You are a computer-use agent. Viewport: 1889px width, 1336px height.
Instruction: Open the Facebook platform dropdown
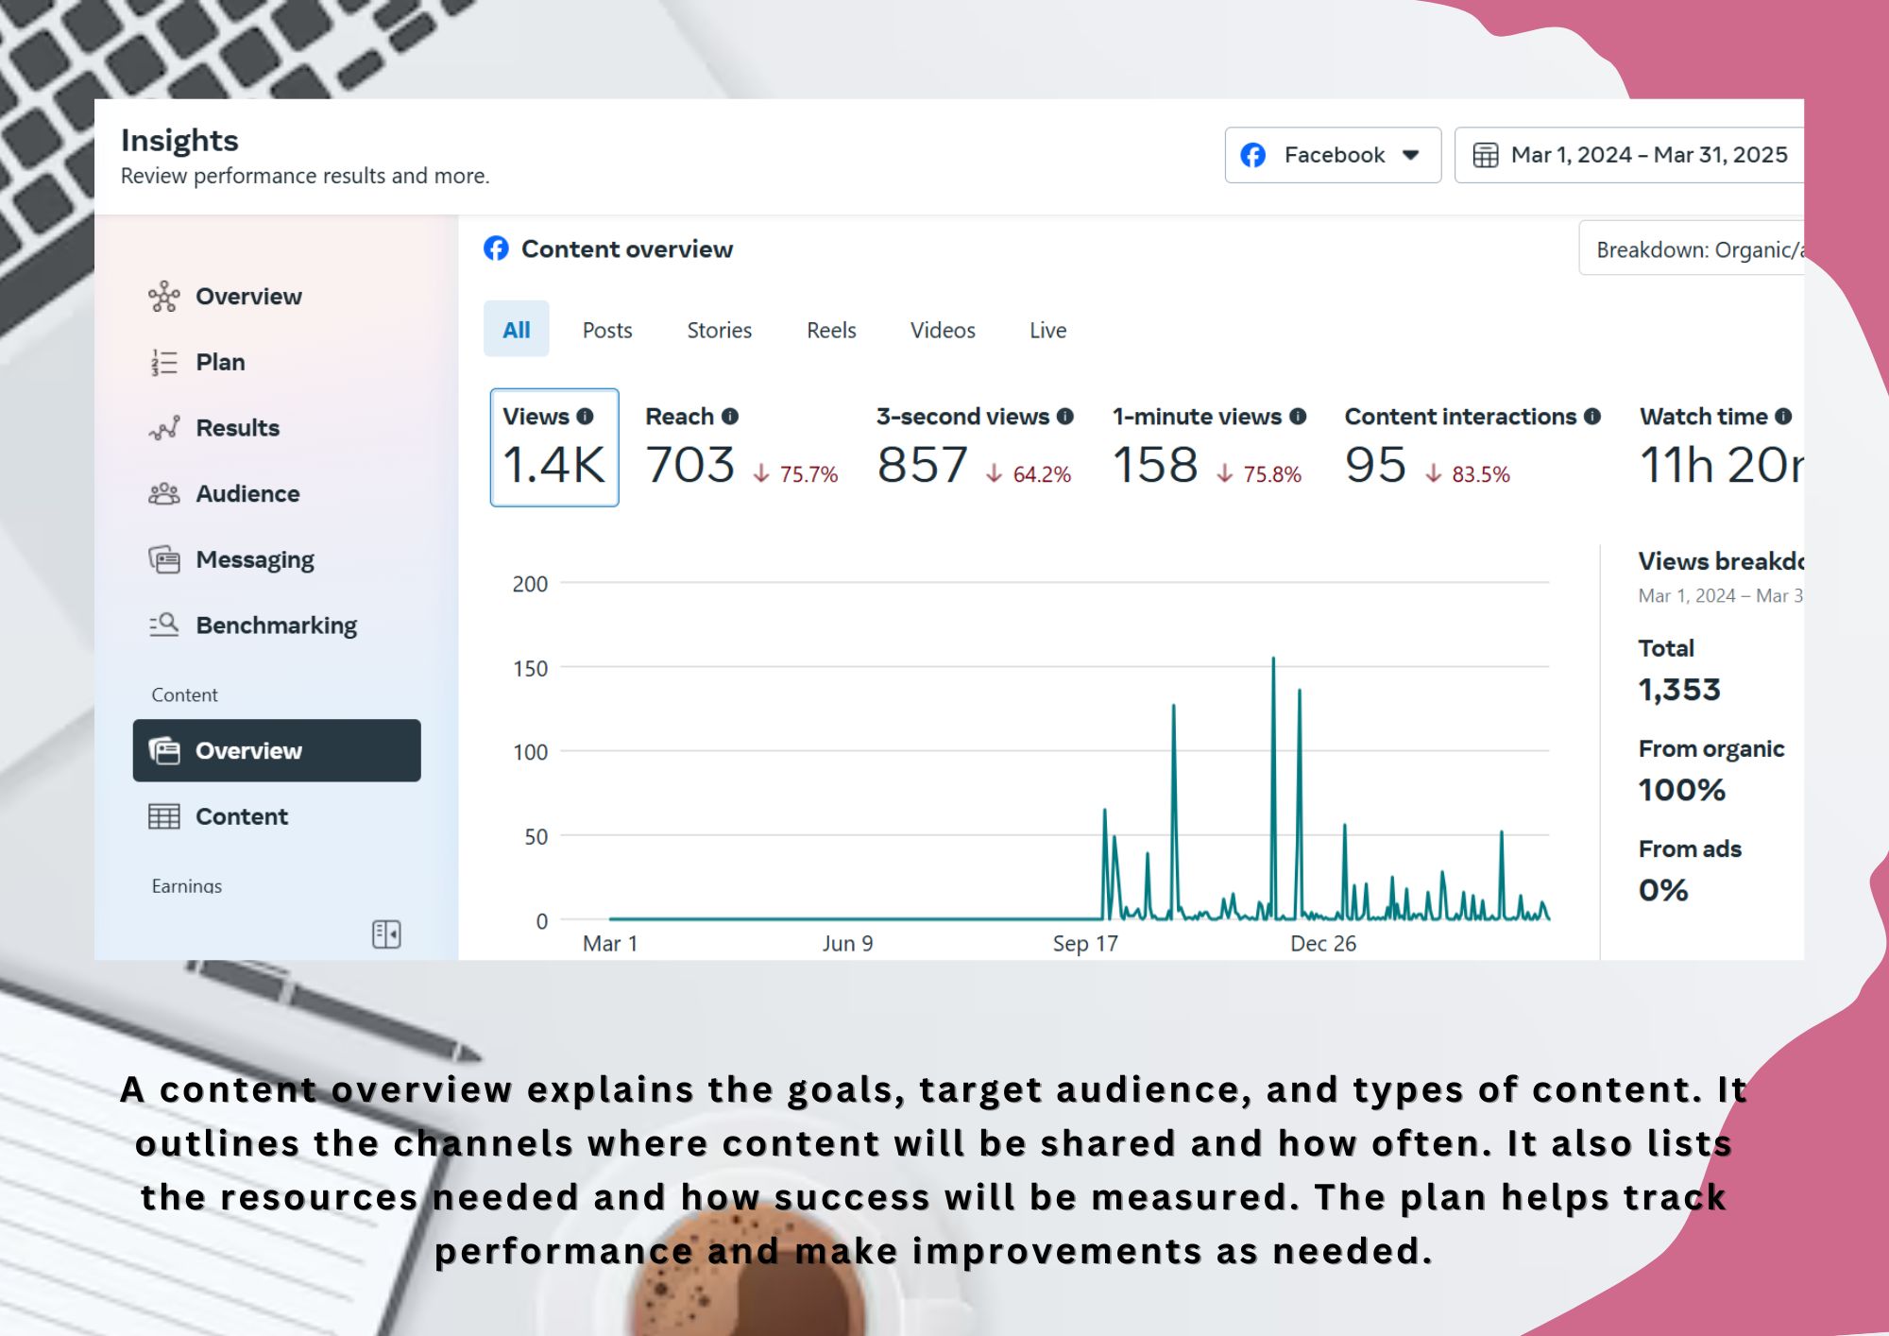[x=1332, y=155]
